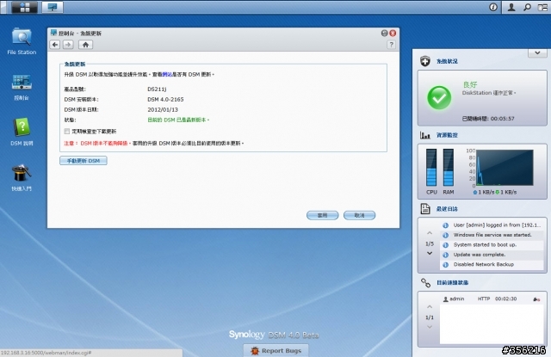Screen dimensions: 551x357
Task: Select 'User [admin] logged in from' log entry
Action: point(492,225)
